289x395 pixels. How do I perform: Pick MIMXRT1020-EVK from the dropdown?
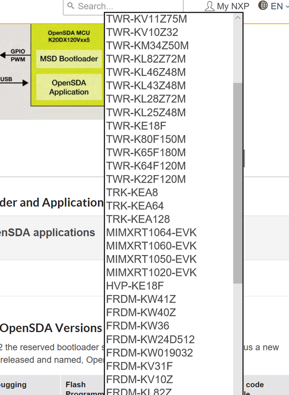click(151, 272)
